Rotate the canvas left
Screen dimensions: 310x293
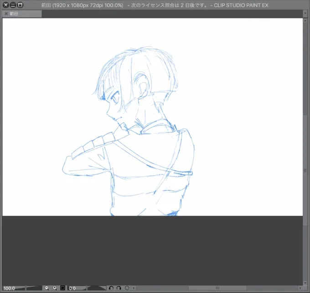(x=111, y=288)
